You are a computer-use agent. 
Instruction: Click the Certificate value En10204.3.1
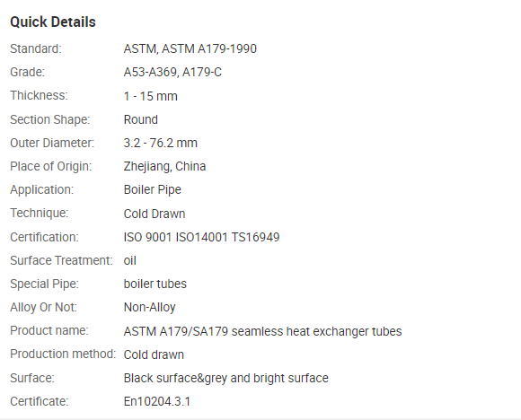click(x=157, y=401)
